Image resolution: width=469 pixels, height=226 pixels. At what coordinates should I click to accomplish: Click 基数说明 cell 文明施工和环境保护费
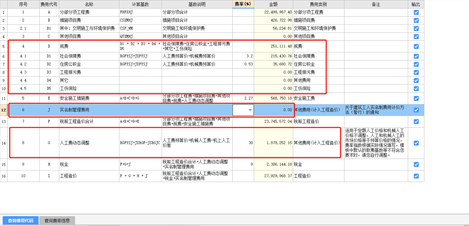click(197, 28)
